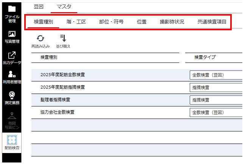Click the 2025年度配筋指摘検査 row name

click(x=62, y=87)
